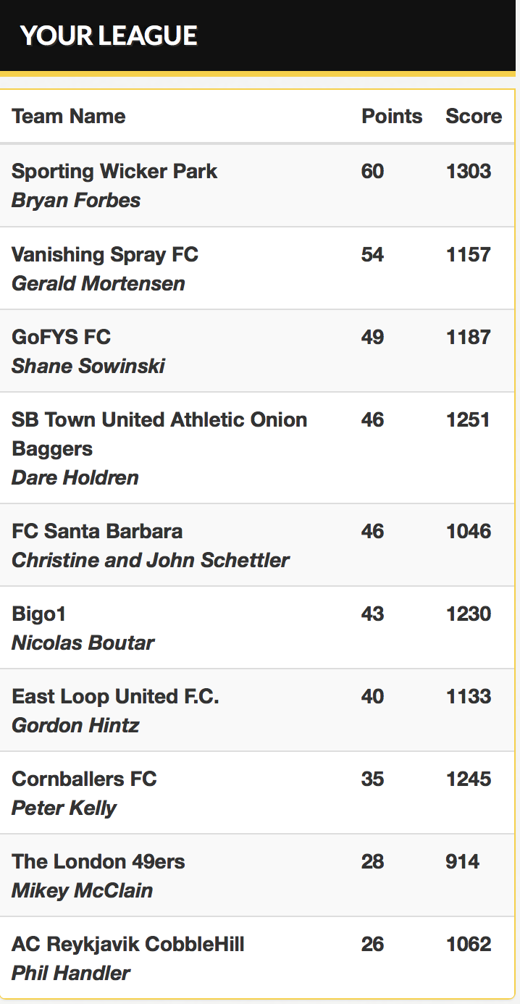Screen dimensions: 520x1004
Task: Sort by the Score column header
Action: (474, 116)
